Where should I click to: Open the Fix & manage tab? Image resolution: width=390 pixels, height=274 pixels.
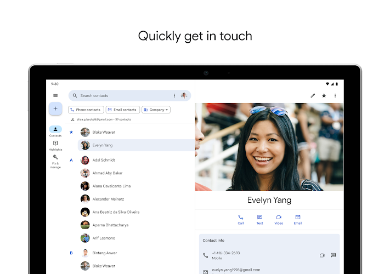55,161
